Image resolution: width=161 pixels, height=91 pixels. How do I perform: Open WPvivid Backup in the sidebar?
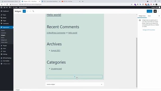(7, 58)
